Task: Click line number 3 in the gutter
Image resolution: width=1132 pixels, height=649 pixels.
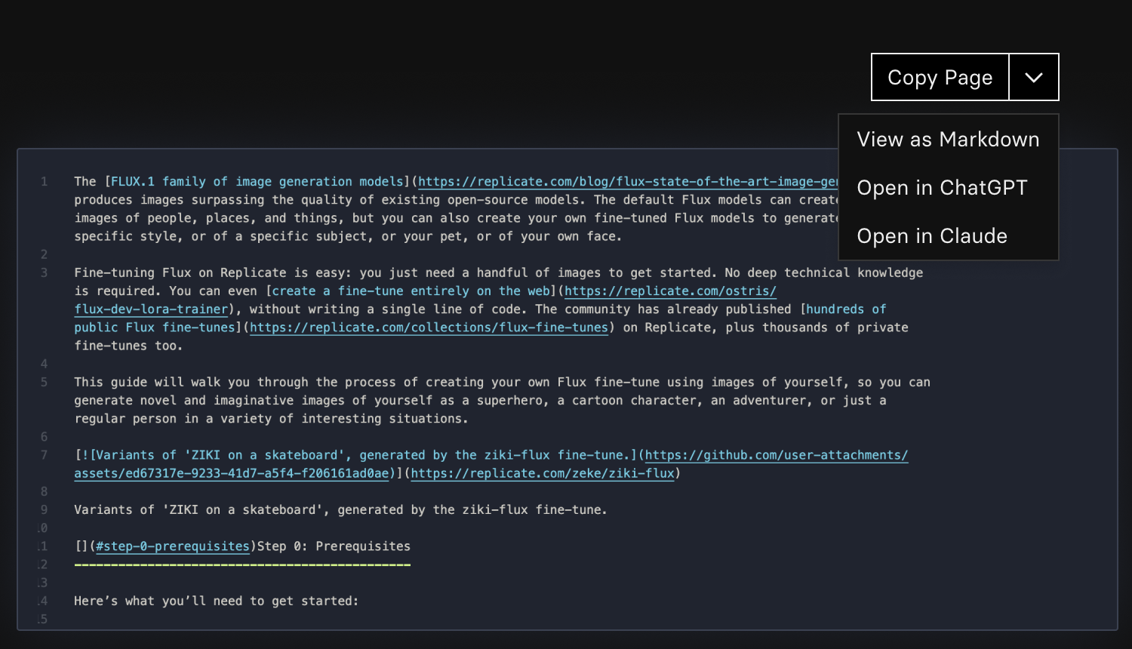Action: click(44, 273)
